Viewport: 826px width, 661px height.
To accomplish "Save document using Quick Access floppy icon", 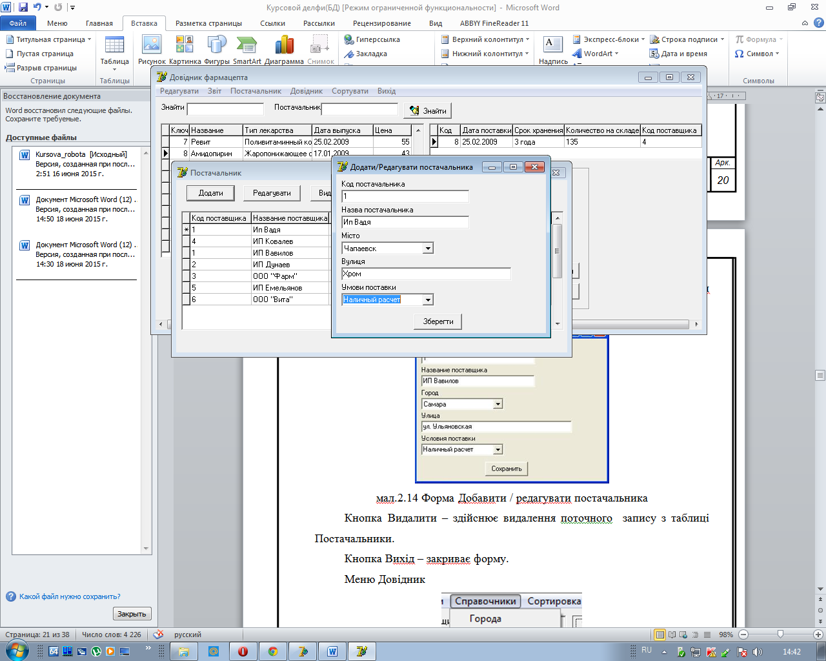I will [23, 7].
